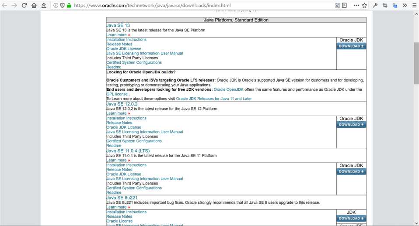Screen dimensions: 419x226
Task: Open Certified System Configurations for Java SE 12.0.2
Action: [x=134, y=141]
